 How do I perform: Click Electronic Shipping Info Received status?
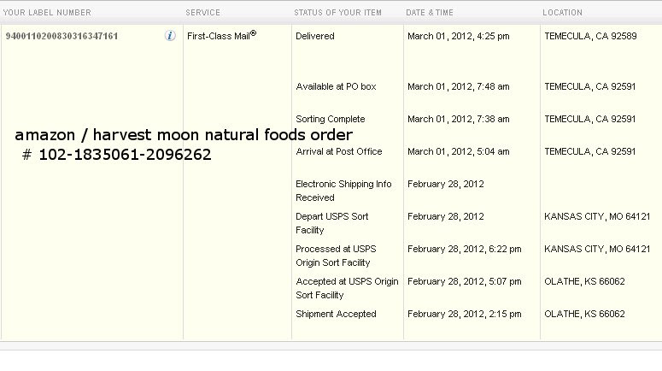[x=343, y=191]
